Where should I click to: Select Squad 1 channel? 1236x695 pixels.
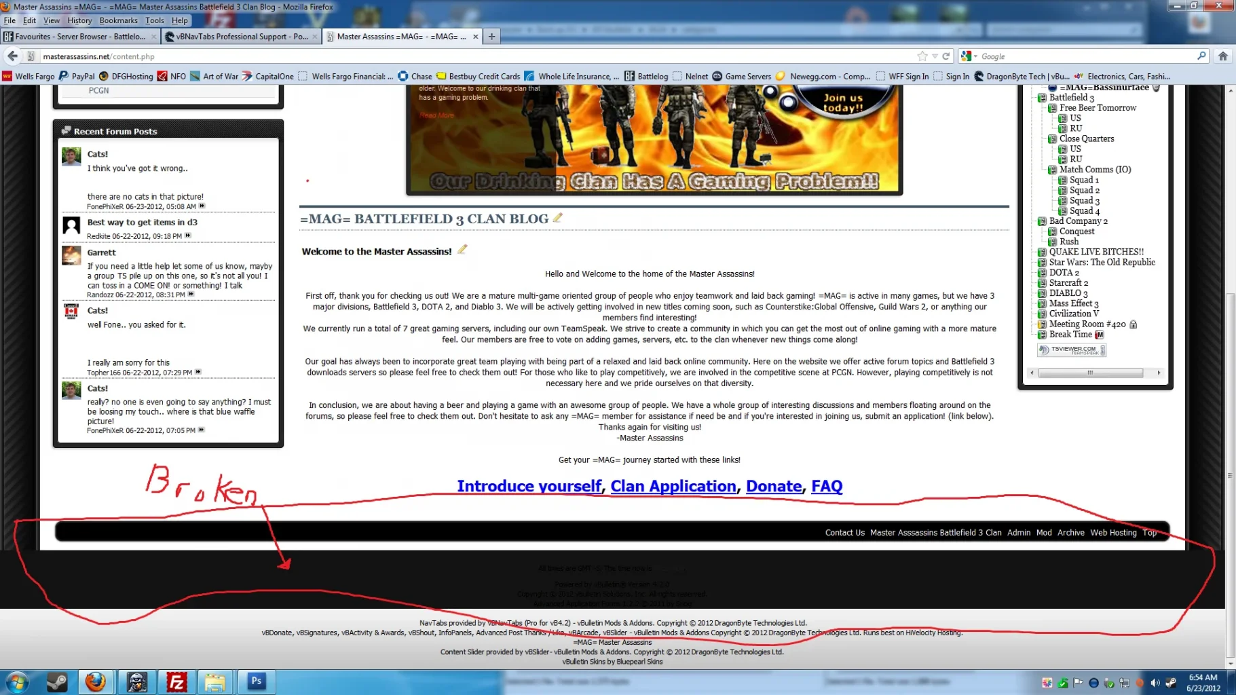tap(1083, 180)
